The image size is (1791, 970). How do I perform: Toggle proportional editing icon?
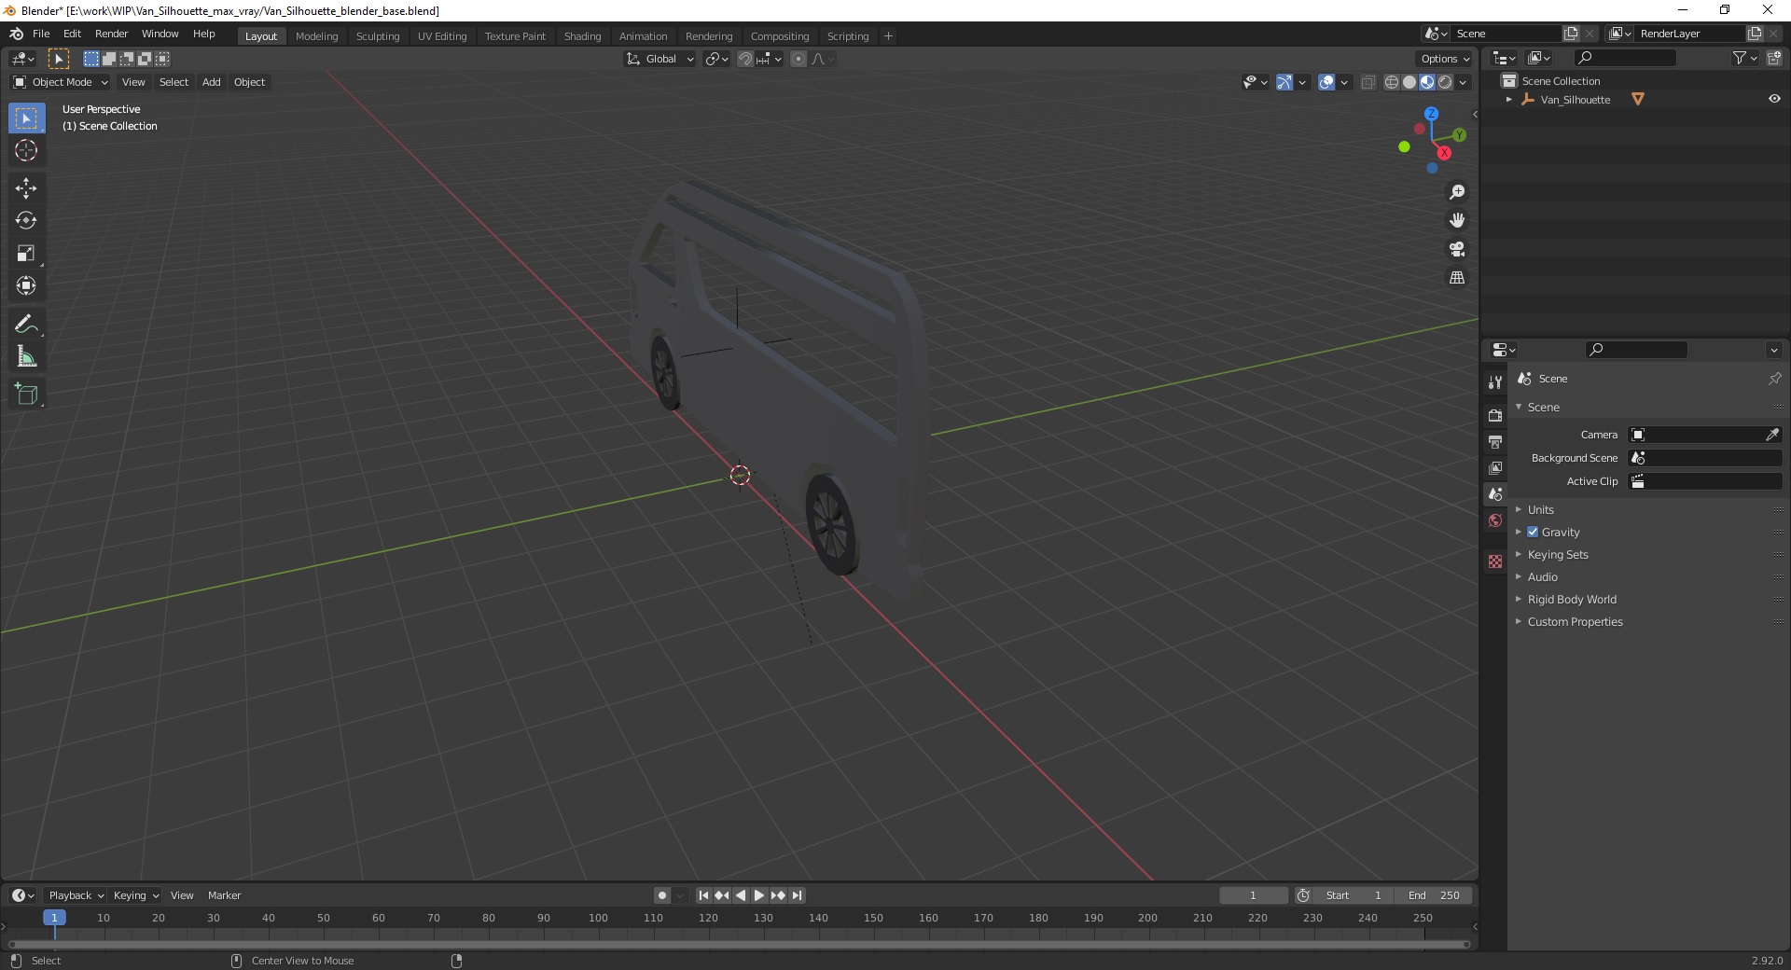pyautogui.click(x=798, y=59)
